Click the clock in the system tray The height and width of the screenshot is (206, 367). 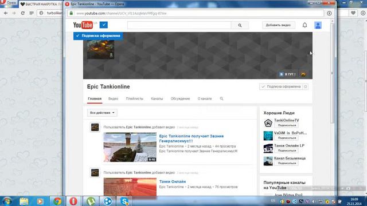[x=354, y=201]
